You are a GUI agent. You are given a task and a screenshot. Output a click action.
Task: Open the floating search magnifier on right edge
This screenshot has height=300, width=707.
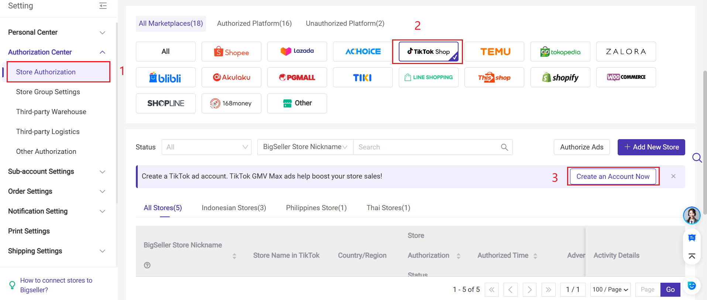(x=697, y=158)
